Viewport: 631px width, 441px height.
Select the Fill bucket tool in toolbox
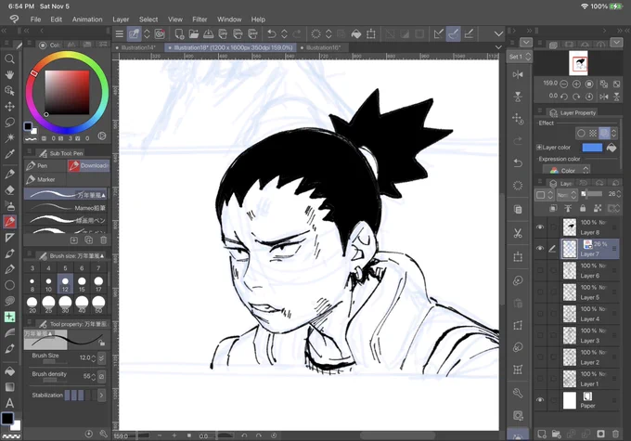9,371
